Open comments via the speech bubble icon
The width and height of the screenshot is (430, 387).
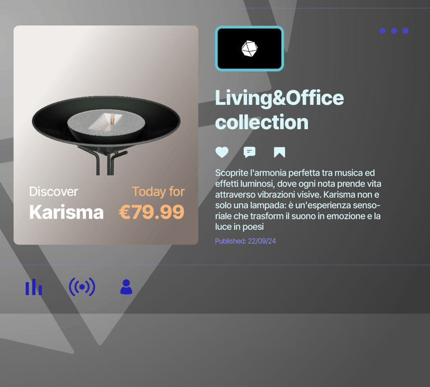click(x=250, y=152)
